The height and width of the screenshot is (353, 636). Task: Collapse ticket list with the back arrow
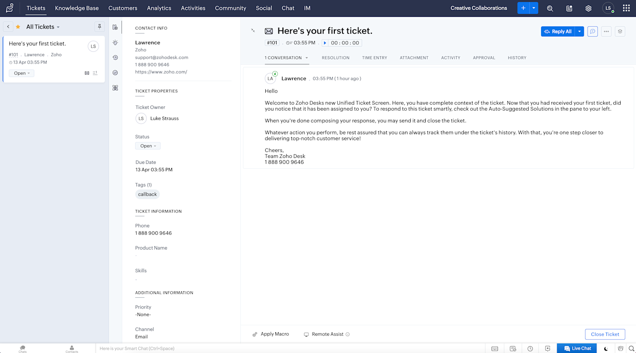click(8, 27)
